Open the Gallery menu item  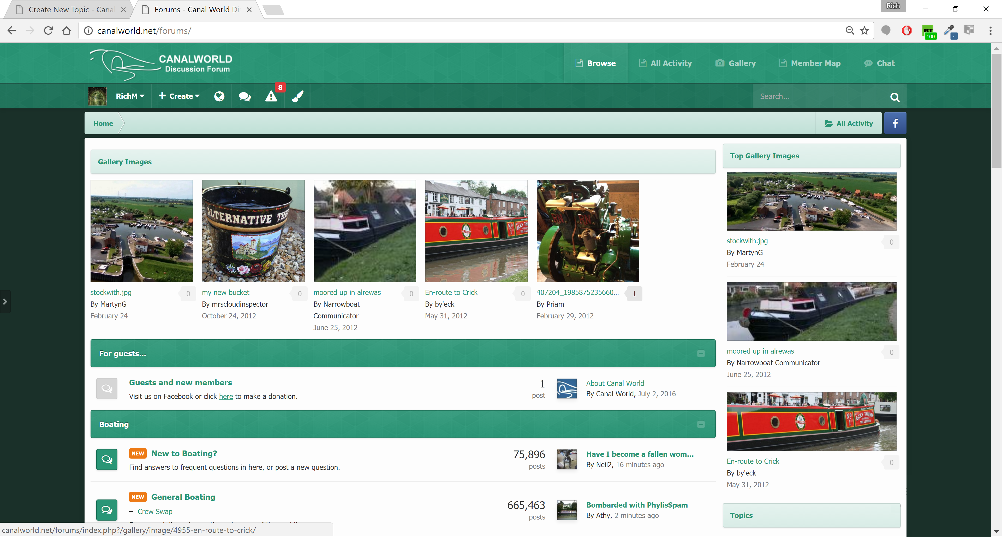(x=736, y=63)
